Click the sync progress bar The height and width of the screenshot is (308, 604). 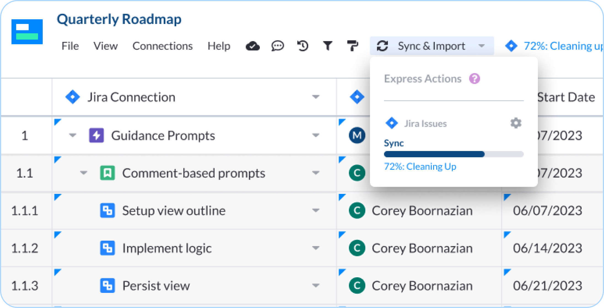(x=454, y=154)
